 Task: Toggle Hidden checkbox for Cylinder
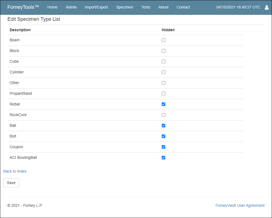click(163, 72)
